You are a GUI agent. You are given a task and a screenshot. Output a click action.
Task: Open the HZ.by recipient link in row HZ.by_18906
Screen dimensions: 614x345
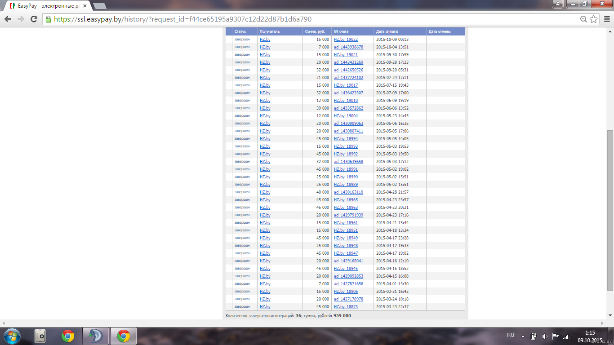coord(265,292)
